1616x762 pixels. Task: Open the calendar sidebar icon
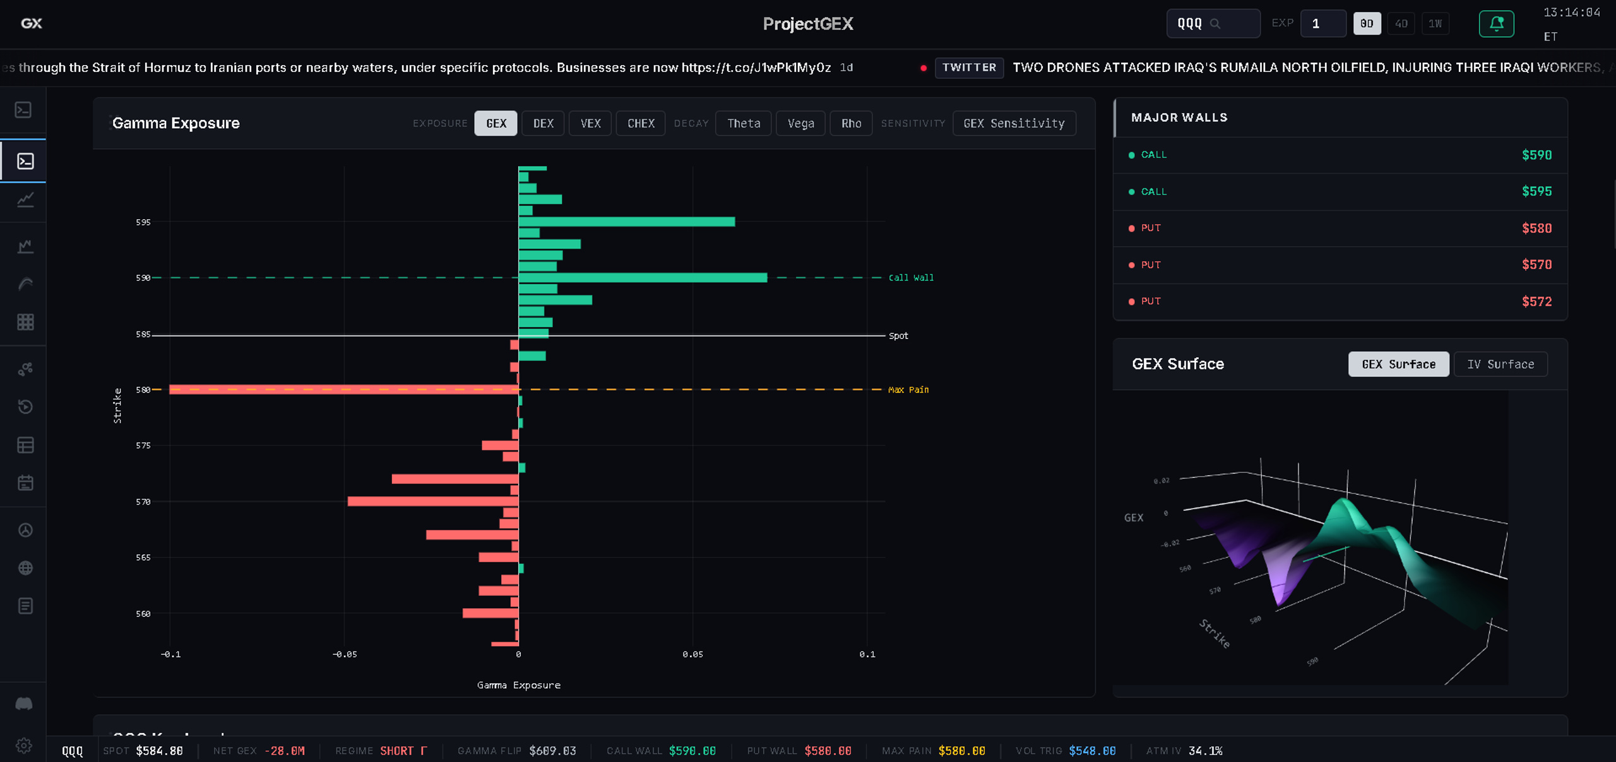coord(25,483)
